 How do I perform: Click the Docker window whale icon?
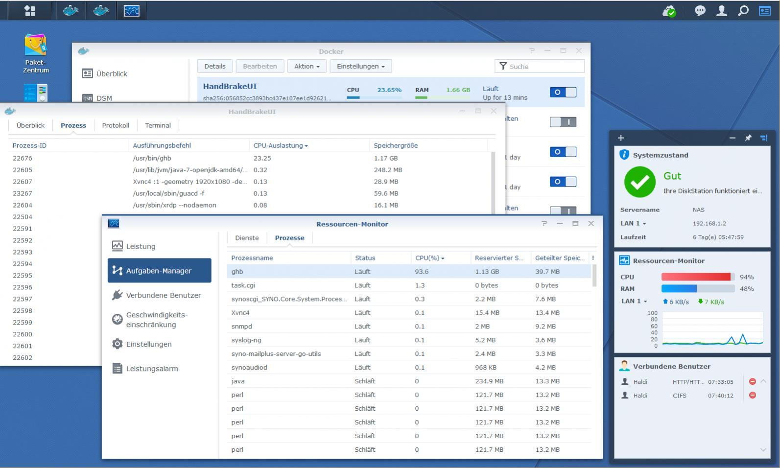[84, 51]
